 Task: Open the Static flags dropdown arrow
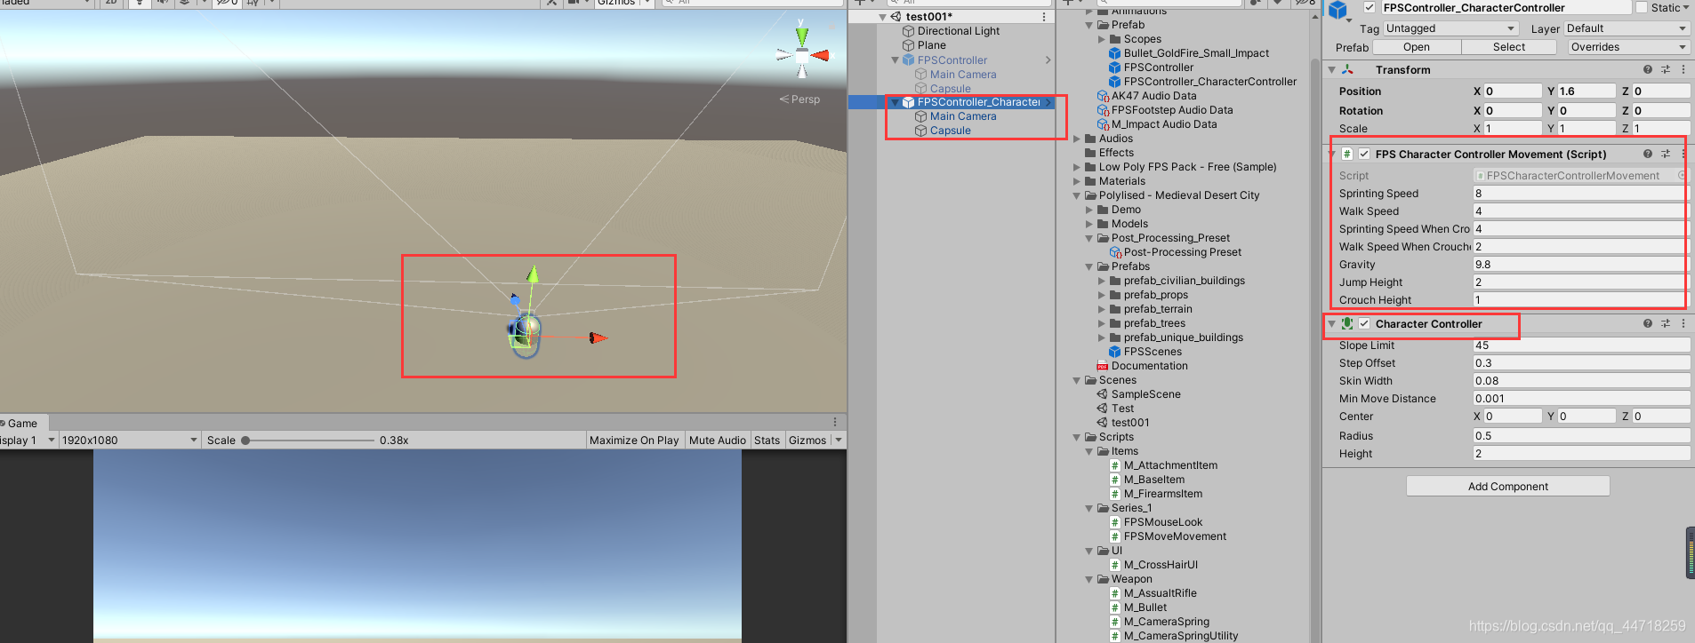click(x=1686, y=7)
